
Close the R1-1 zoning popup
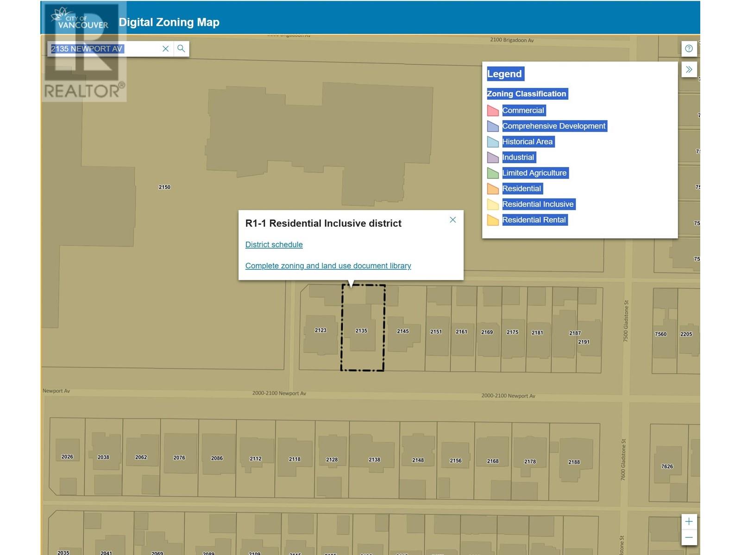click(x=452, y=220)
